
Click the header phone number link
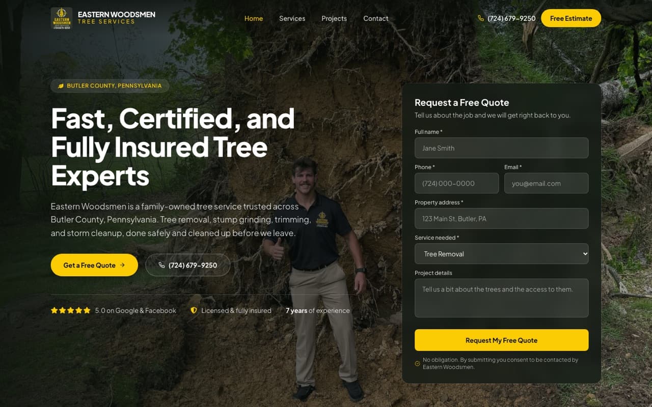click(507, 18)
